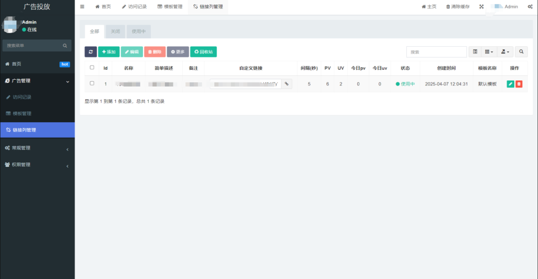Click the UV column header
538x279 pixels.
pyautogui.click(x=340, y=68)
